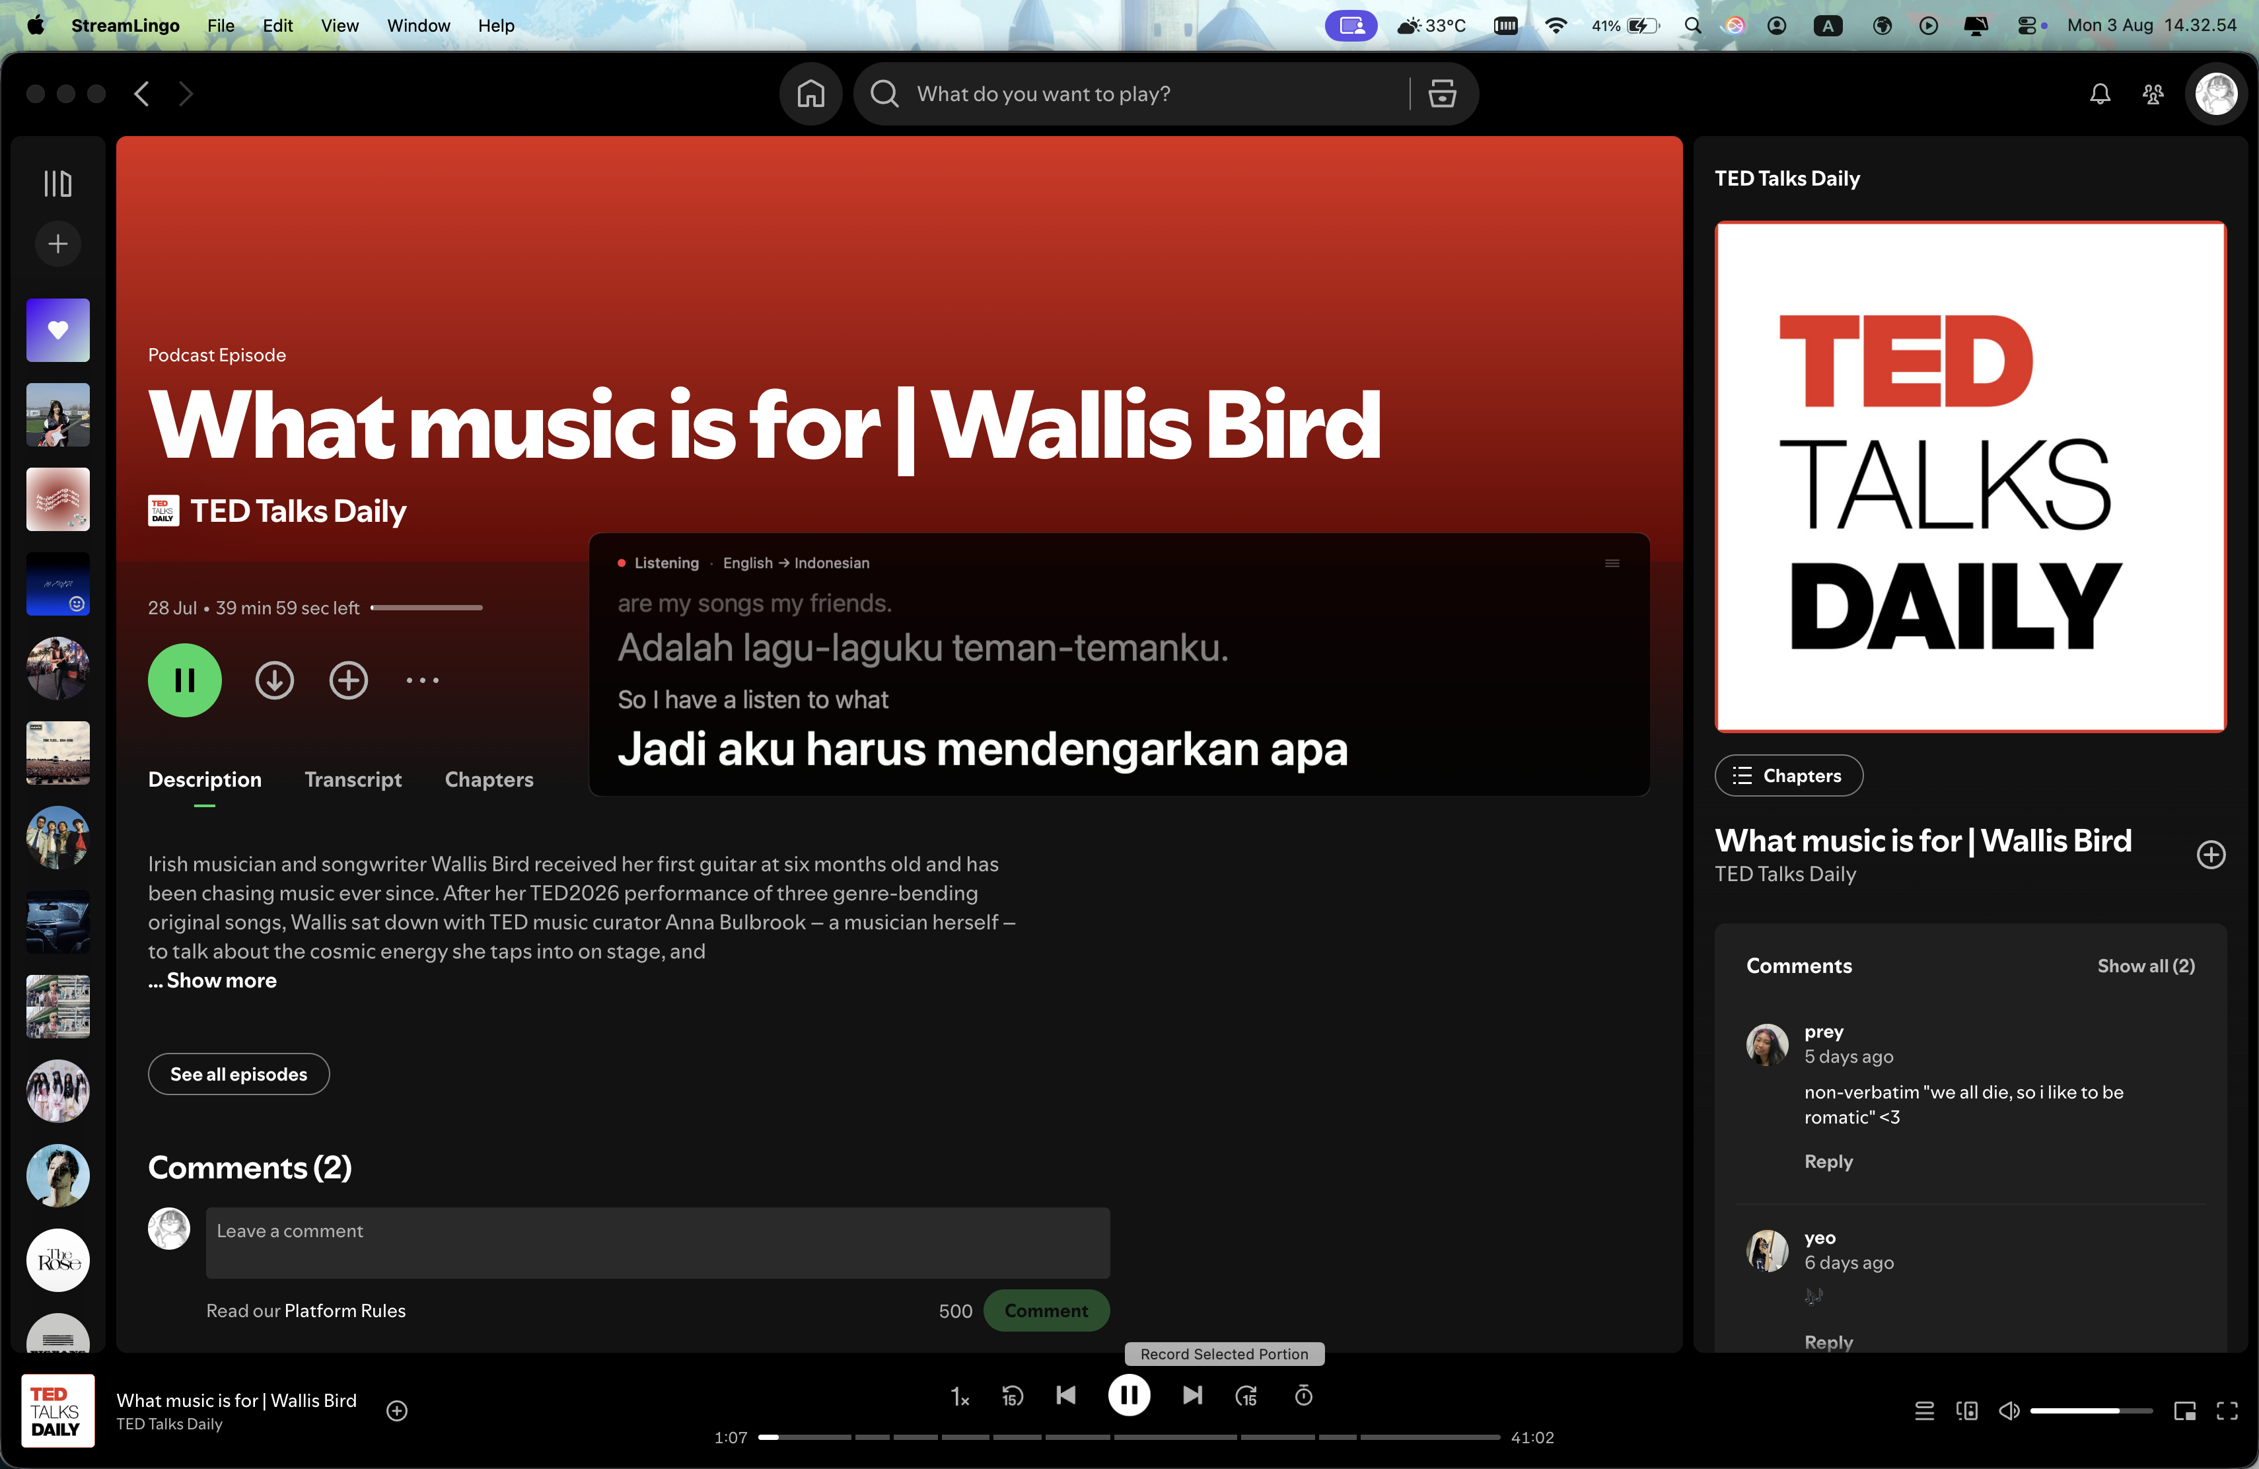Click Spotlight search in menu bar
The width and height of the screenshot is (2259, 1469).
pos(1692,26)
